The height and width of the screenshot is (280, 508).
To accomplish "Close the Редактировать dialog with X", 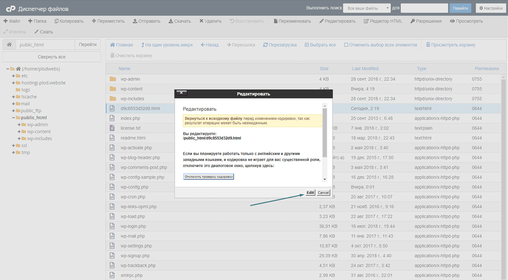I will 181,93.
